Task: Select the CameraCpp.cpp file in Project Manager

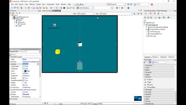Action: click(x=155, y=32)
